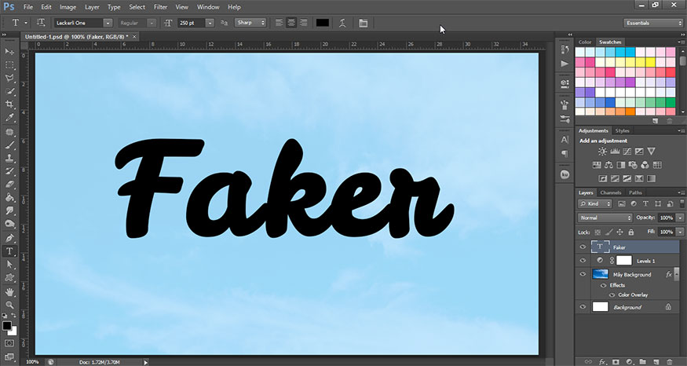Image resolution: width=687 pixels, height=366 pixels.
Task: Select the Hand tool
Action: (9, 292)
